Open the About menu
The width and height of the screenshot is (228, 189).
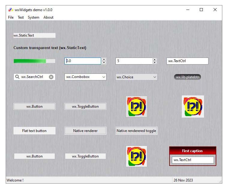tap(48, 17)
